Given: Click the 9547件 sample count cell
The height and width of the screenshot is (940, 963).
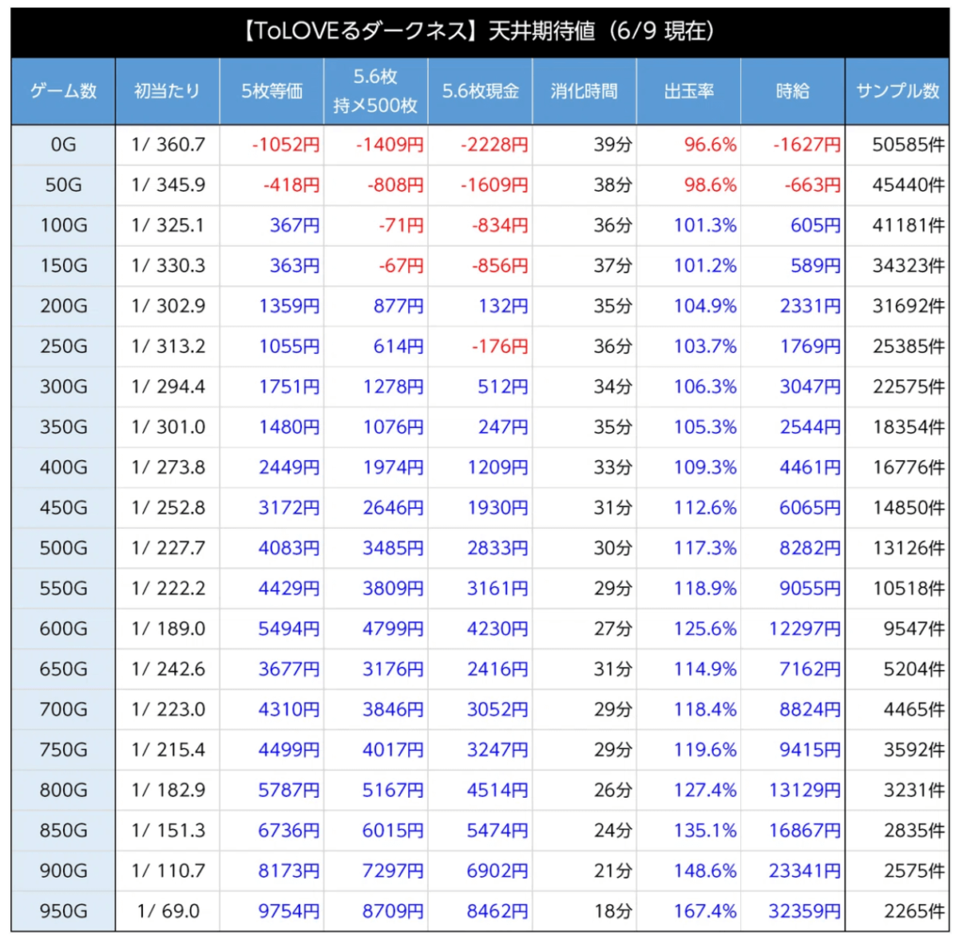Looking at the screenshot, I should coord(897,629).
